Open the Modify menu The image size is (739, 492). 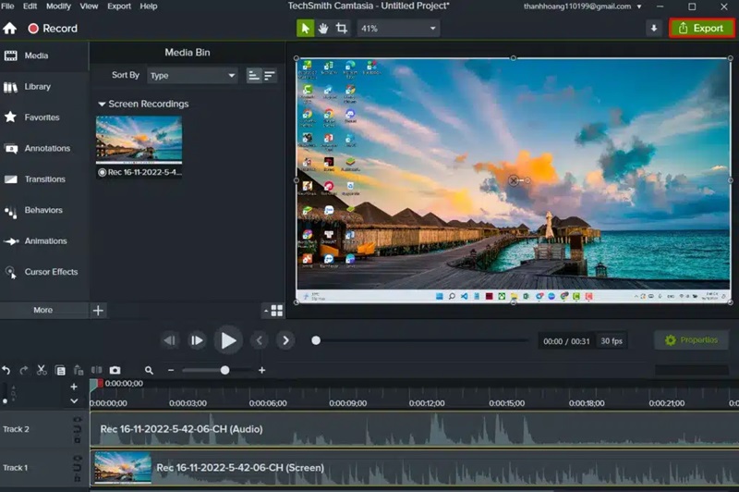pos(58,6)
